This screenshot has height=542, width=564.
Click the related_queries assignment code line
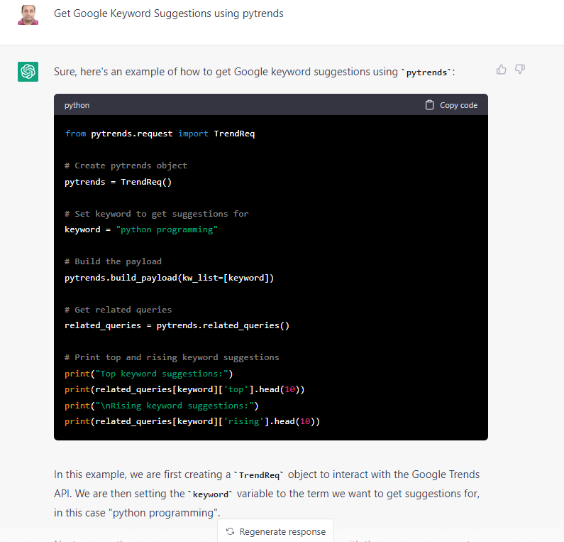pos(177,325)
